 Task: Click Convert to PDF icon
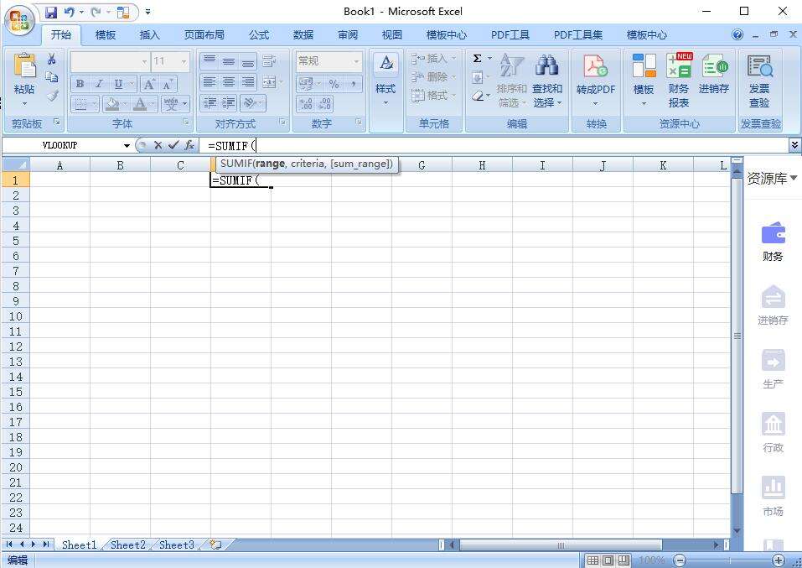point(595,81)
